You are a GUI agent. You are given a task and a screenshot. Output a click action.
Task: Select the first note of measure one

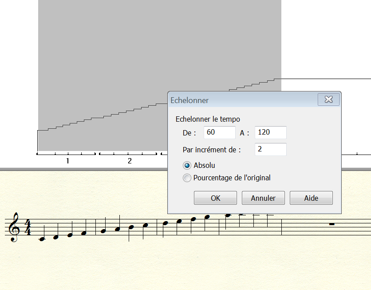click(x=43, y=238)
